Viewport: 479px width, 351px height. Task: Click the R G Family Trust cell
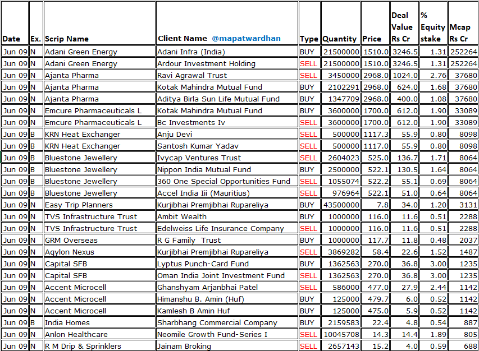pos(227,241)
